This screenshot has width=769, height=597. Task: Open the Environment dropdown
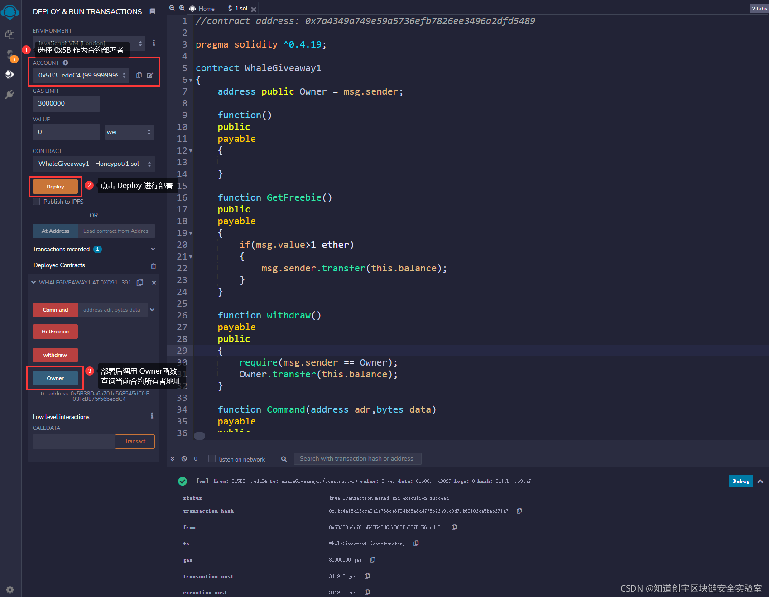89,43
